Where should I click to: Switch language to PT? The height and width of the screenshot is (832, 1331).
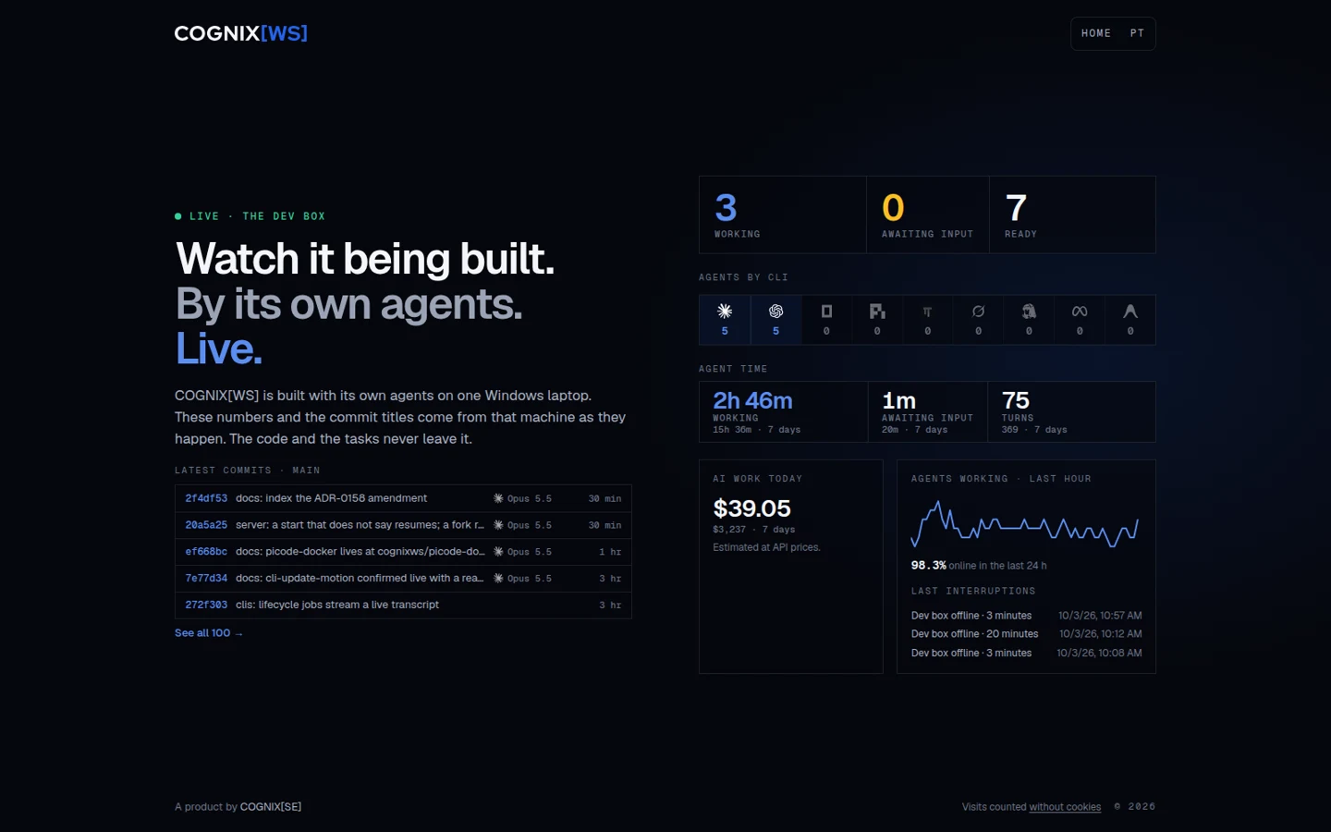point(1137,33)
